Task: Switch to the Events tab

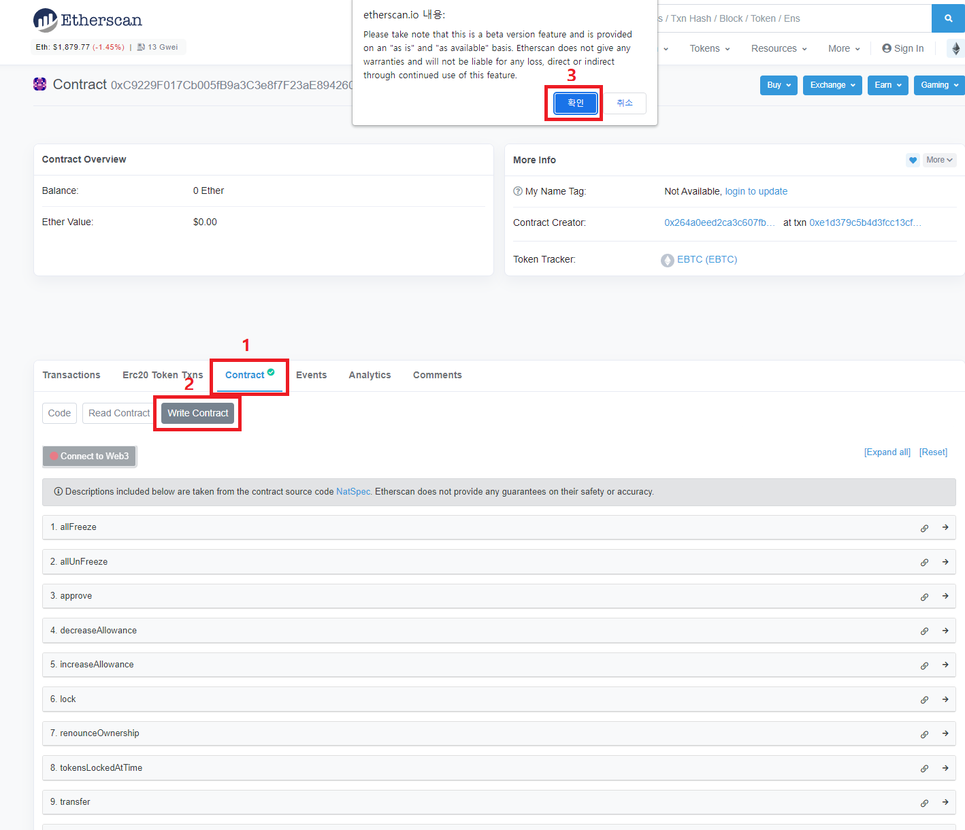Action: (x=311, y=375)
